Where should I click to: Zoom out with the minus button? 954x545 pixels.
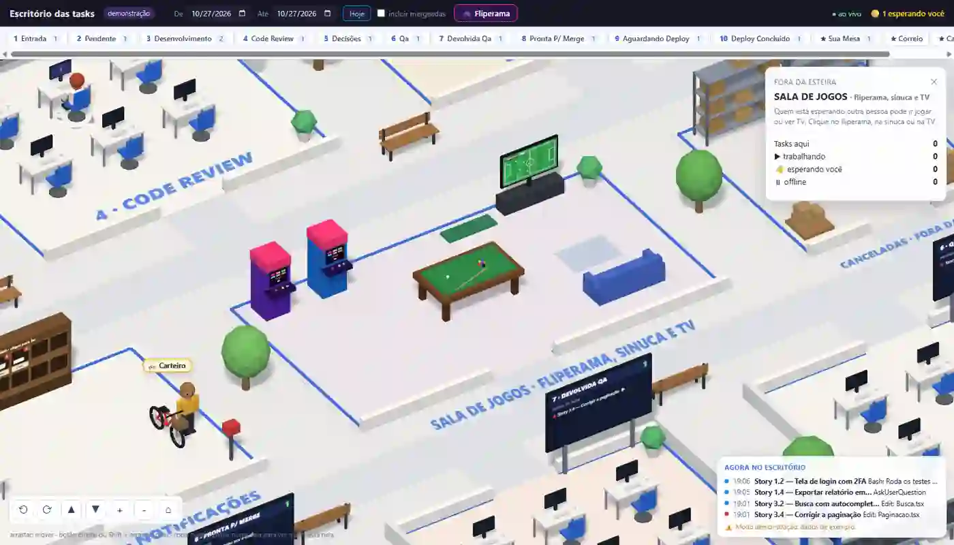(x=144, y=510)
